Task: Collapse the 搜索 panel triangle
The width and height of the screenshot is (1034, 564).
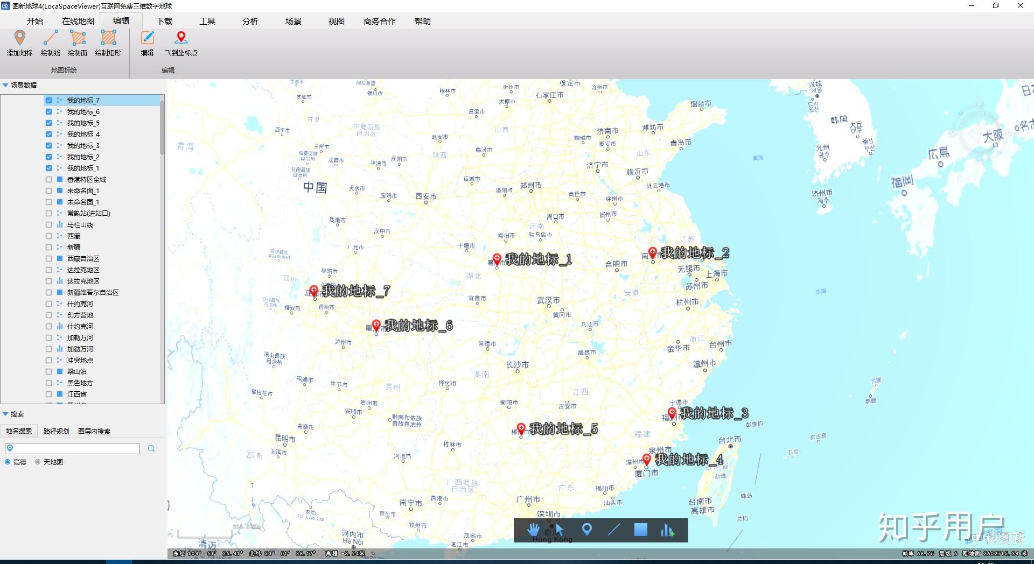Action: (5, 414)
